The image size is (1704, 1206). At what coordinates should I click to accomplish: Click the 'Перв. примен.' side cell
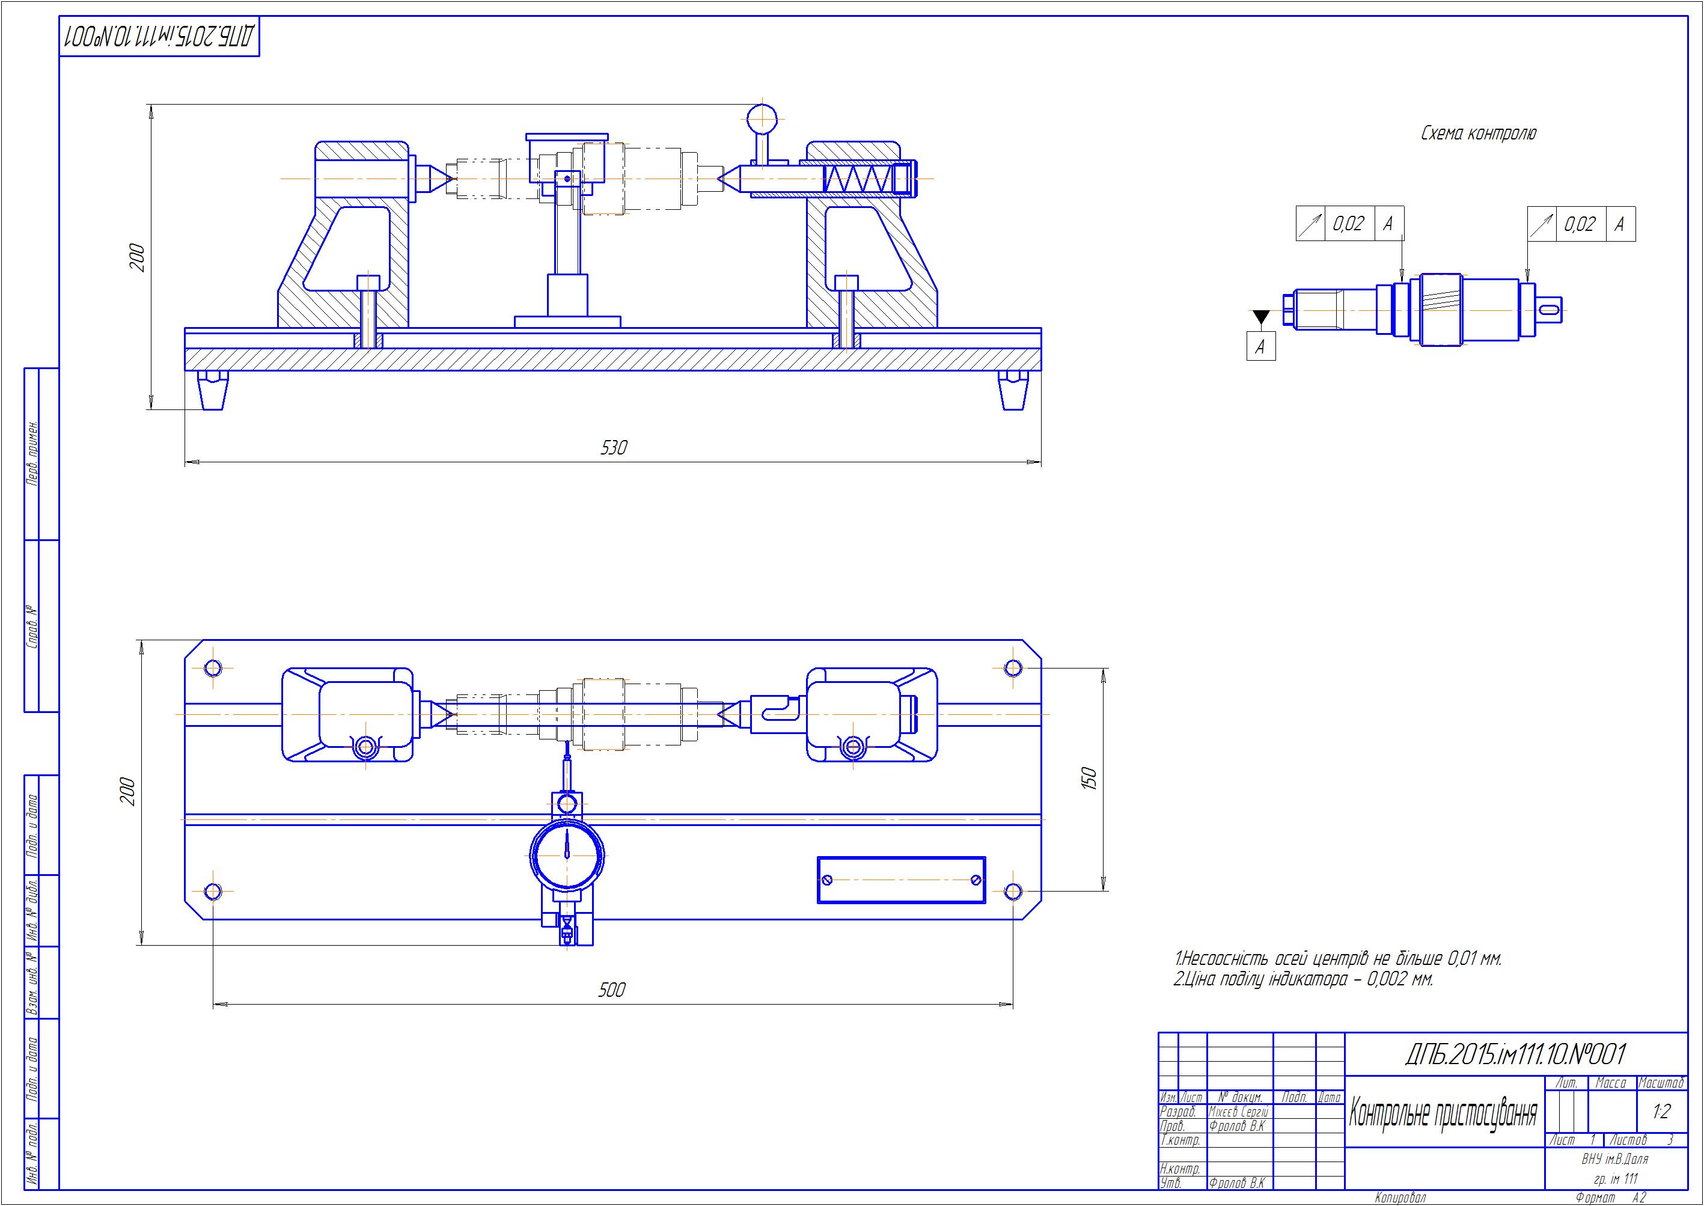pyautogui.click(x=32, y=455)
